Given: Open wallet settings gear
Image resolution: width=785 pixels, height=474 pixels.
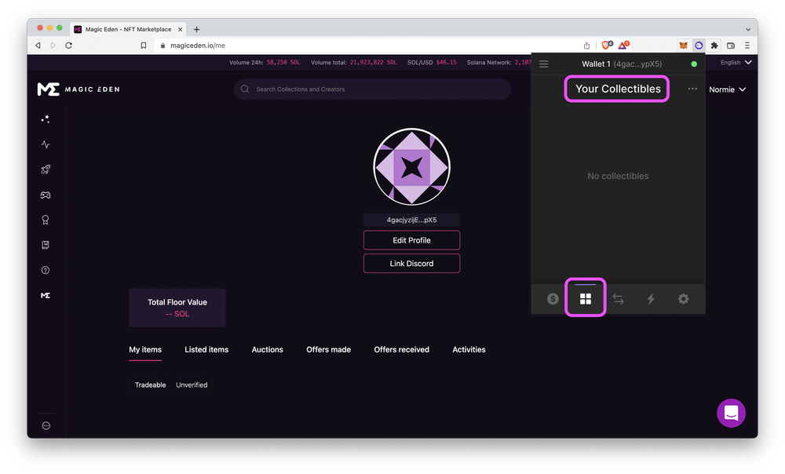Looking at the screenshot, I should coord(684,299).
